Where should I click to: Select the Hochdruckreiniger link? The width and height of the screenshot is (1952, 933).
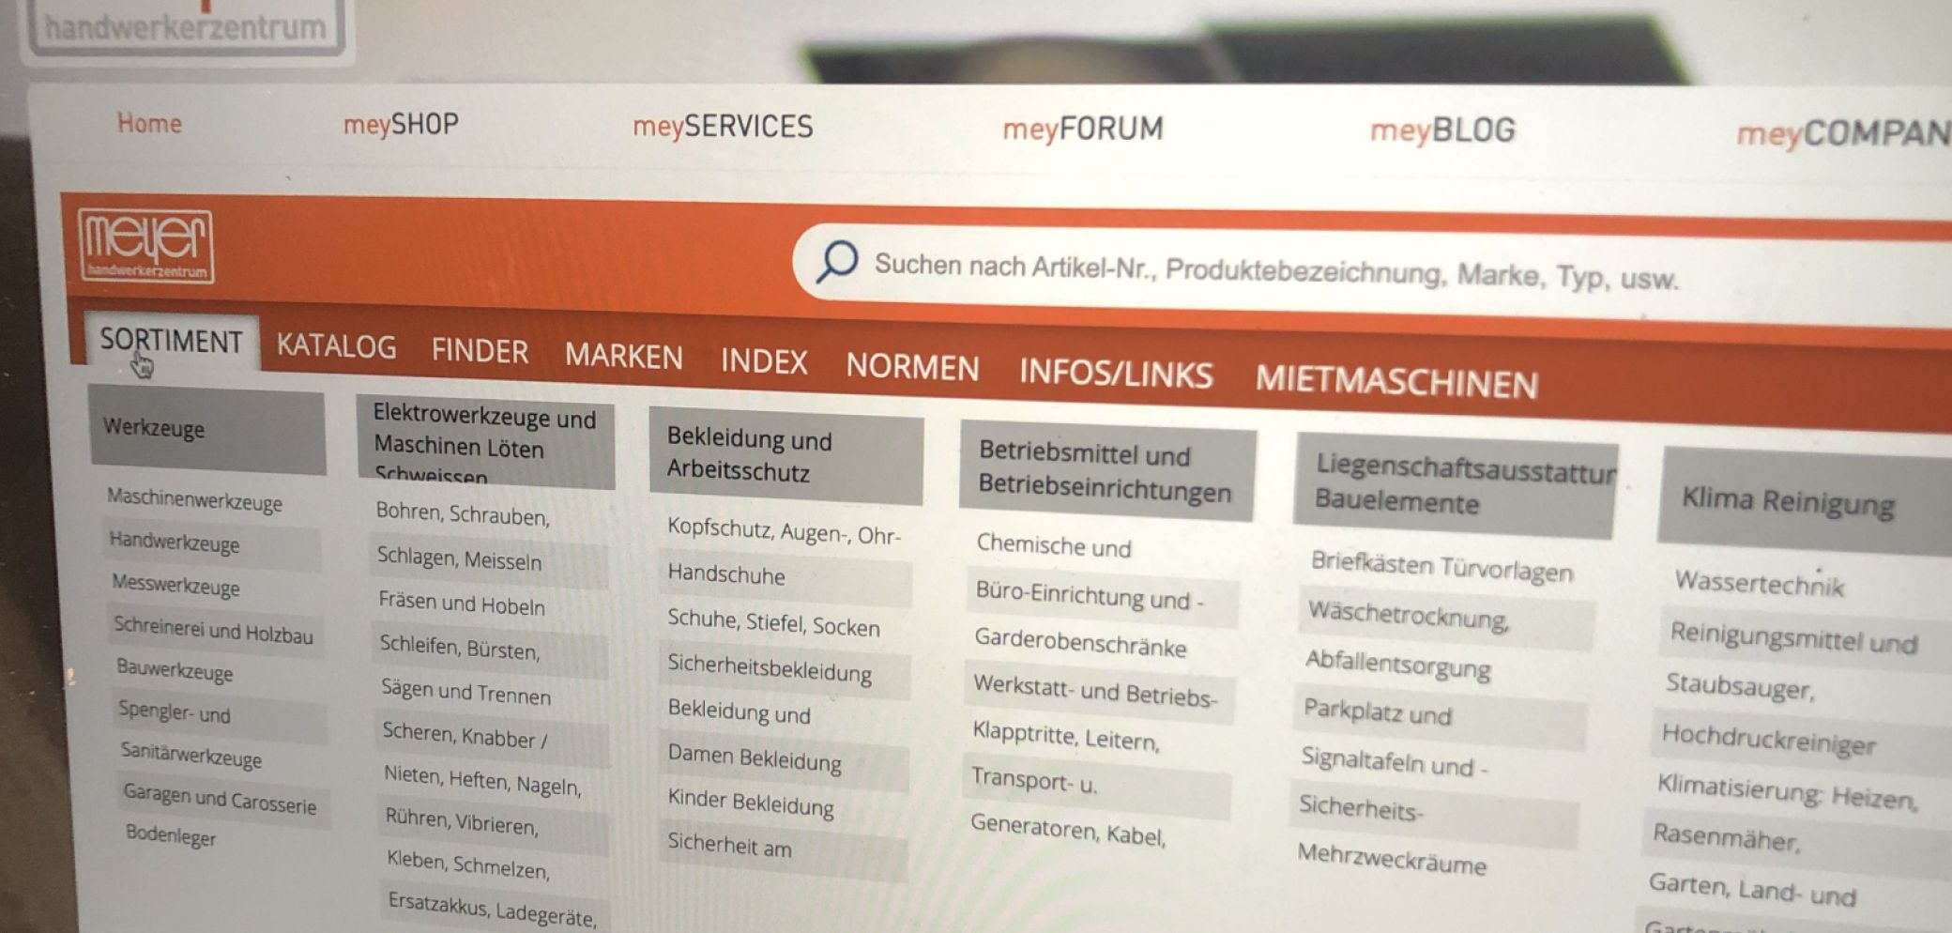pyautogui.click(x=1768, y=740)
